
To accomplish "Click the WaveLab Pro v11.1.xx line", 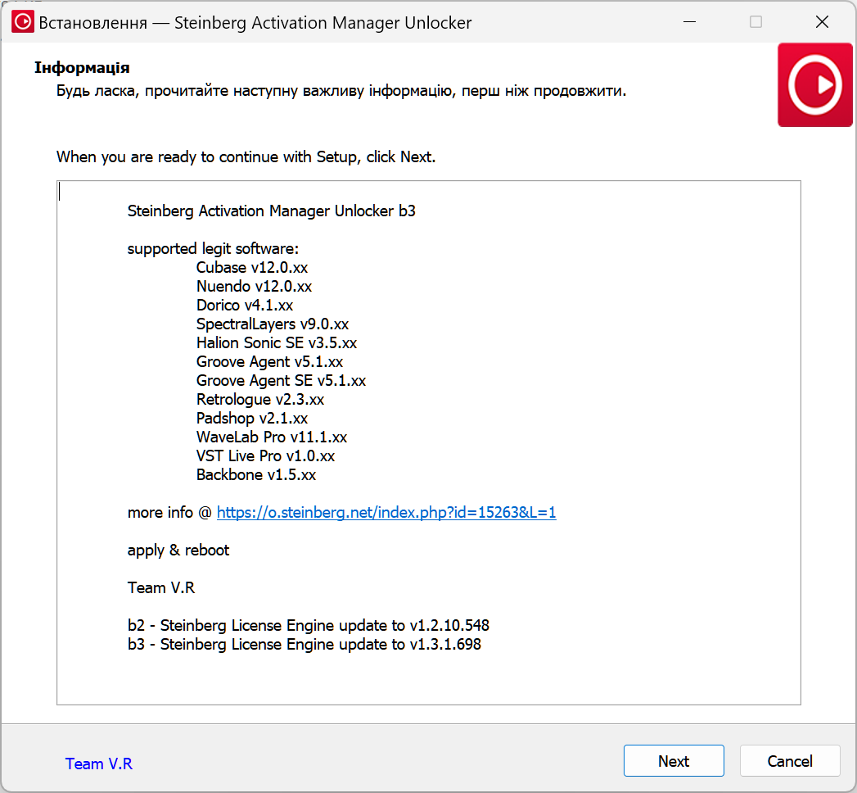I will (271, 437).
